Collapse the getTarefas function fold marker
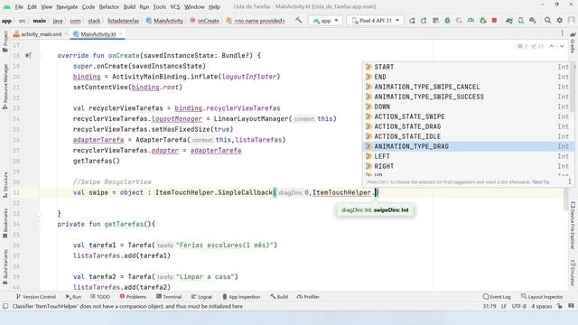578x325 pixels. (39, 224)
